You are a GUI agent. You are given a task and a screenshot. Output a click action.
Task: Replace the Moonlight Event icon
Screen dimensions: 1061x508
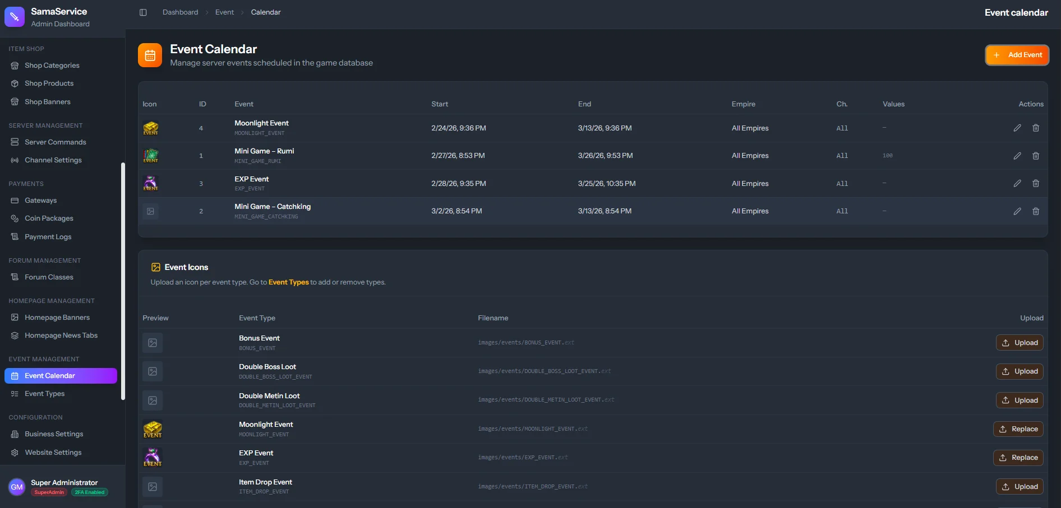point(1018,429)
